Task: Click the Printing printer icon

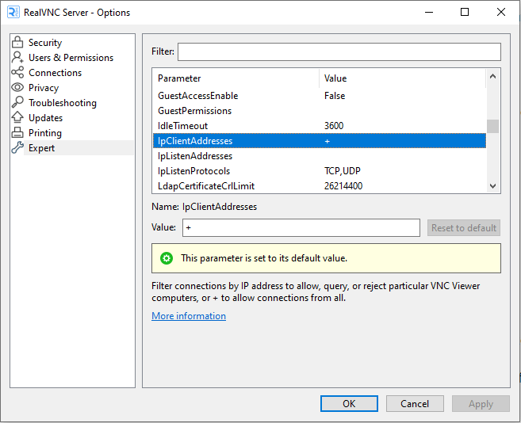Action: [x=17, y=133]
